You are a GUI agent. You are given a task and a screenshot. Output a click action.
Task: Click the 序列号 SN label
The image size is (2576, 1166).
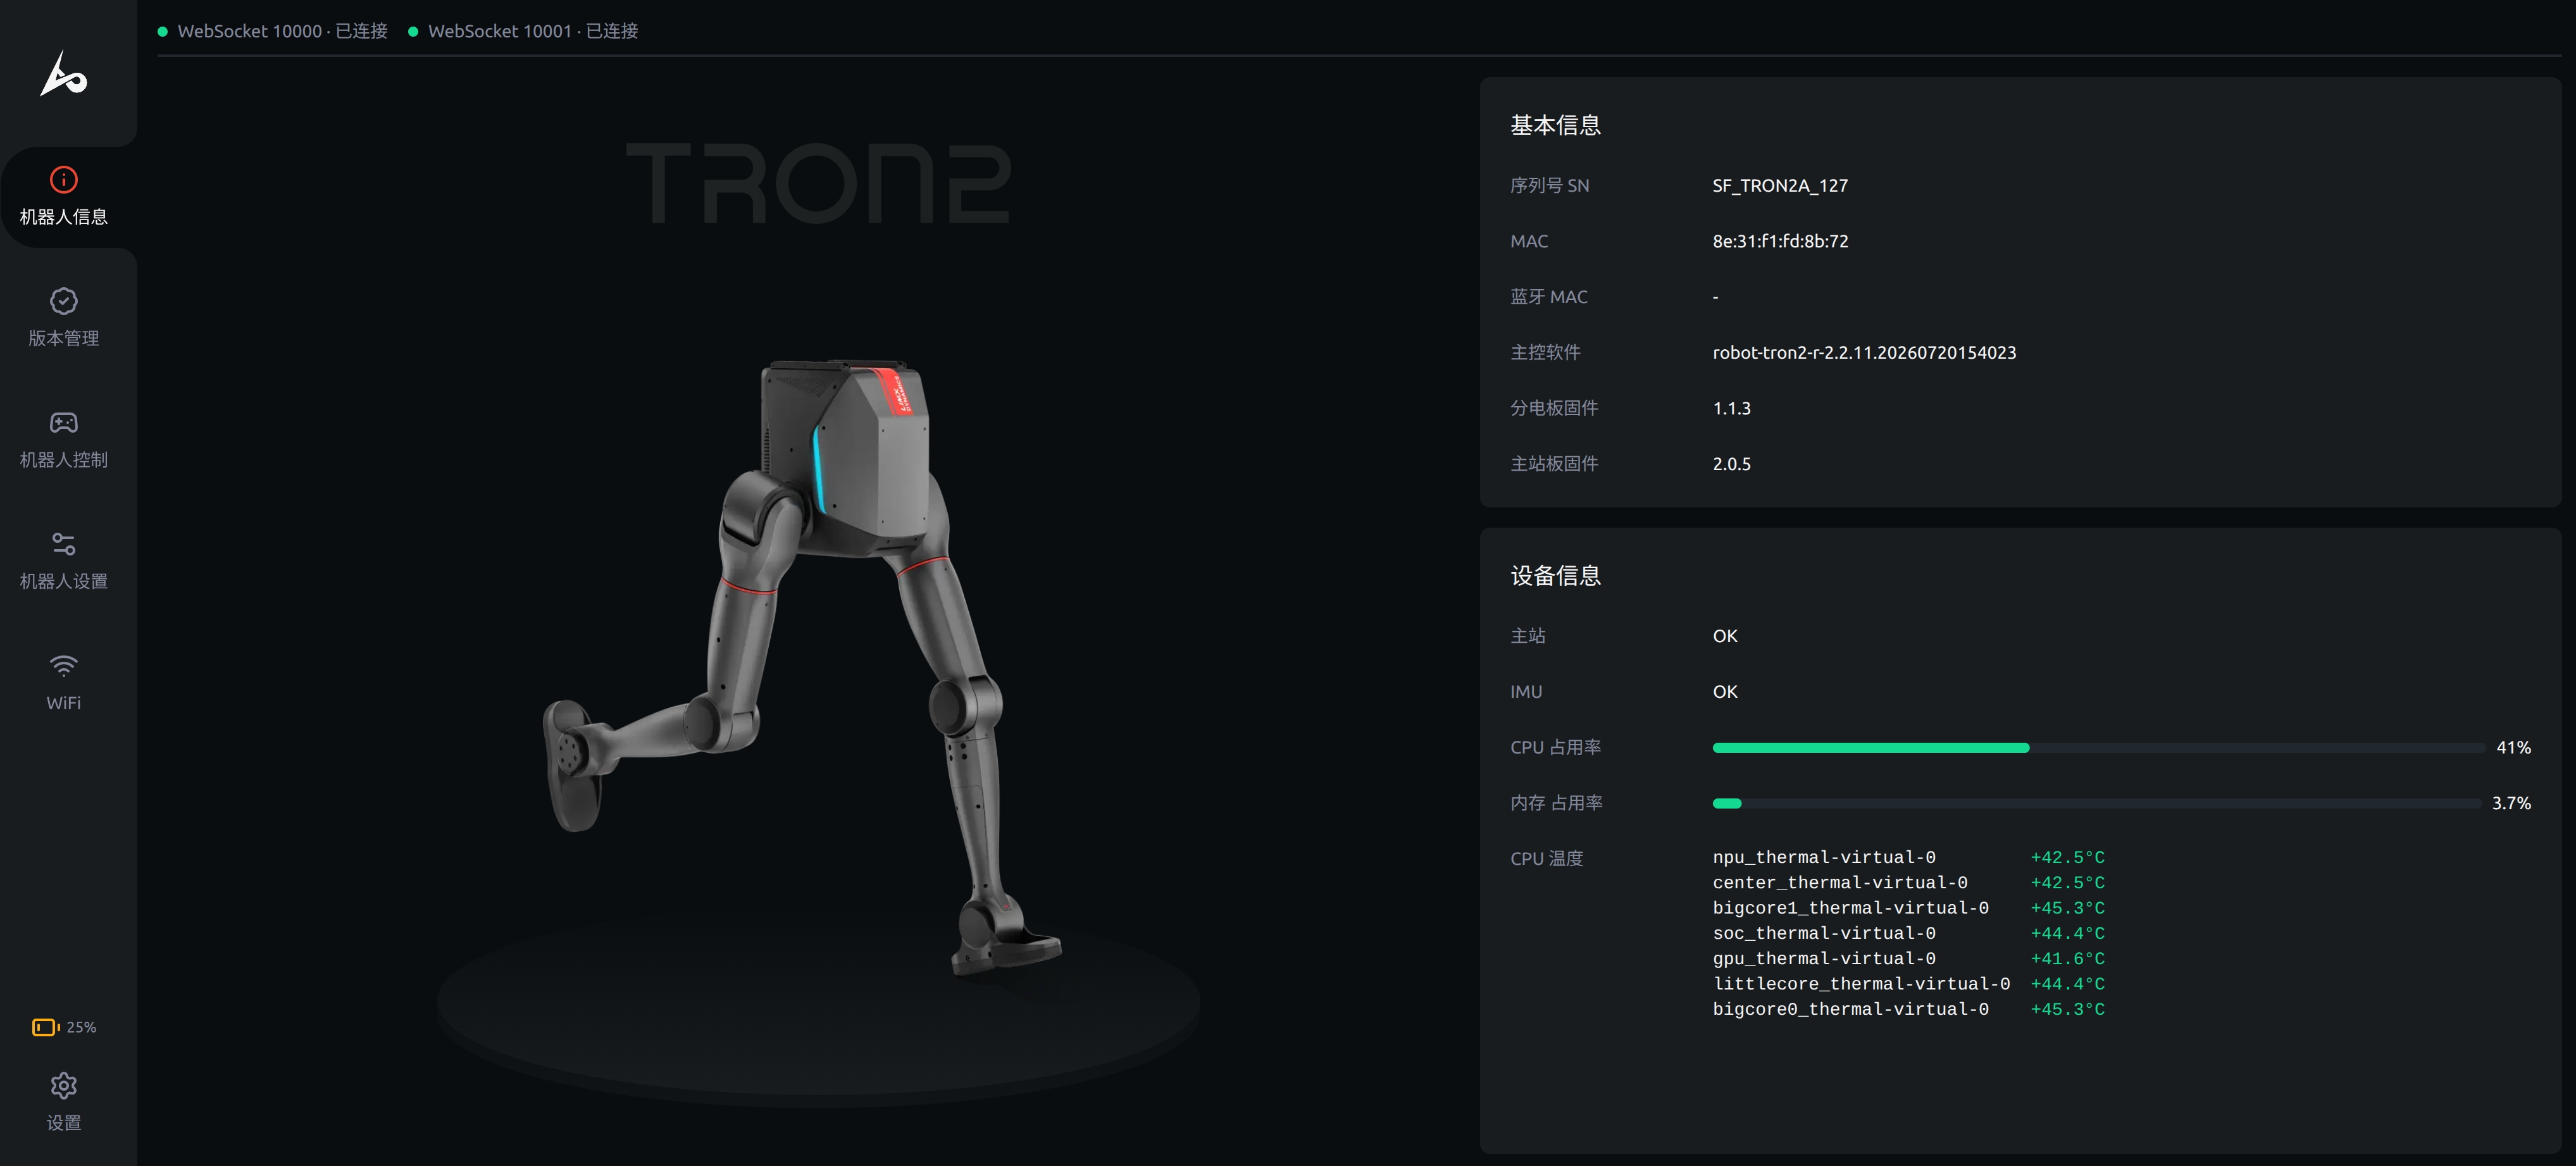coord(1550,186)
